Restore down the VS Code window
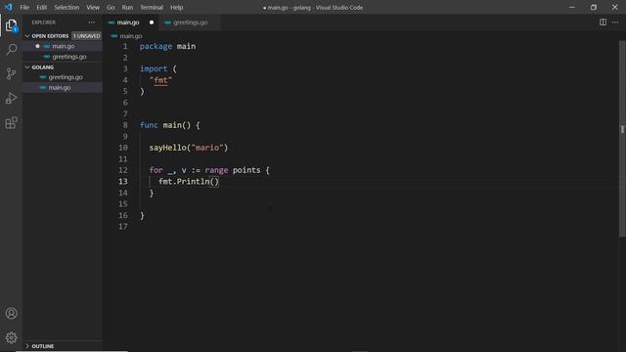This screenshot has width=626, height=352. [x=594, y=7]
